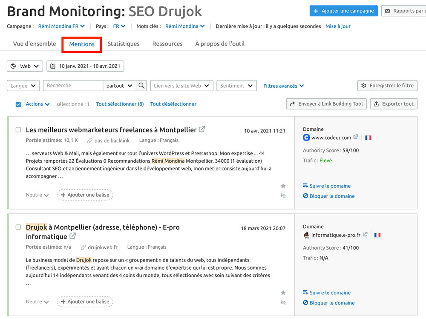This screenshot has height=319, width=426.
Task: Star the Drujok à Montpellier mention
Action: (x=283, y=293)
